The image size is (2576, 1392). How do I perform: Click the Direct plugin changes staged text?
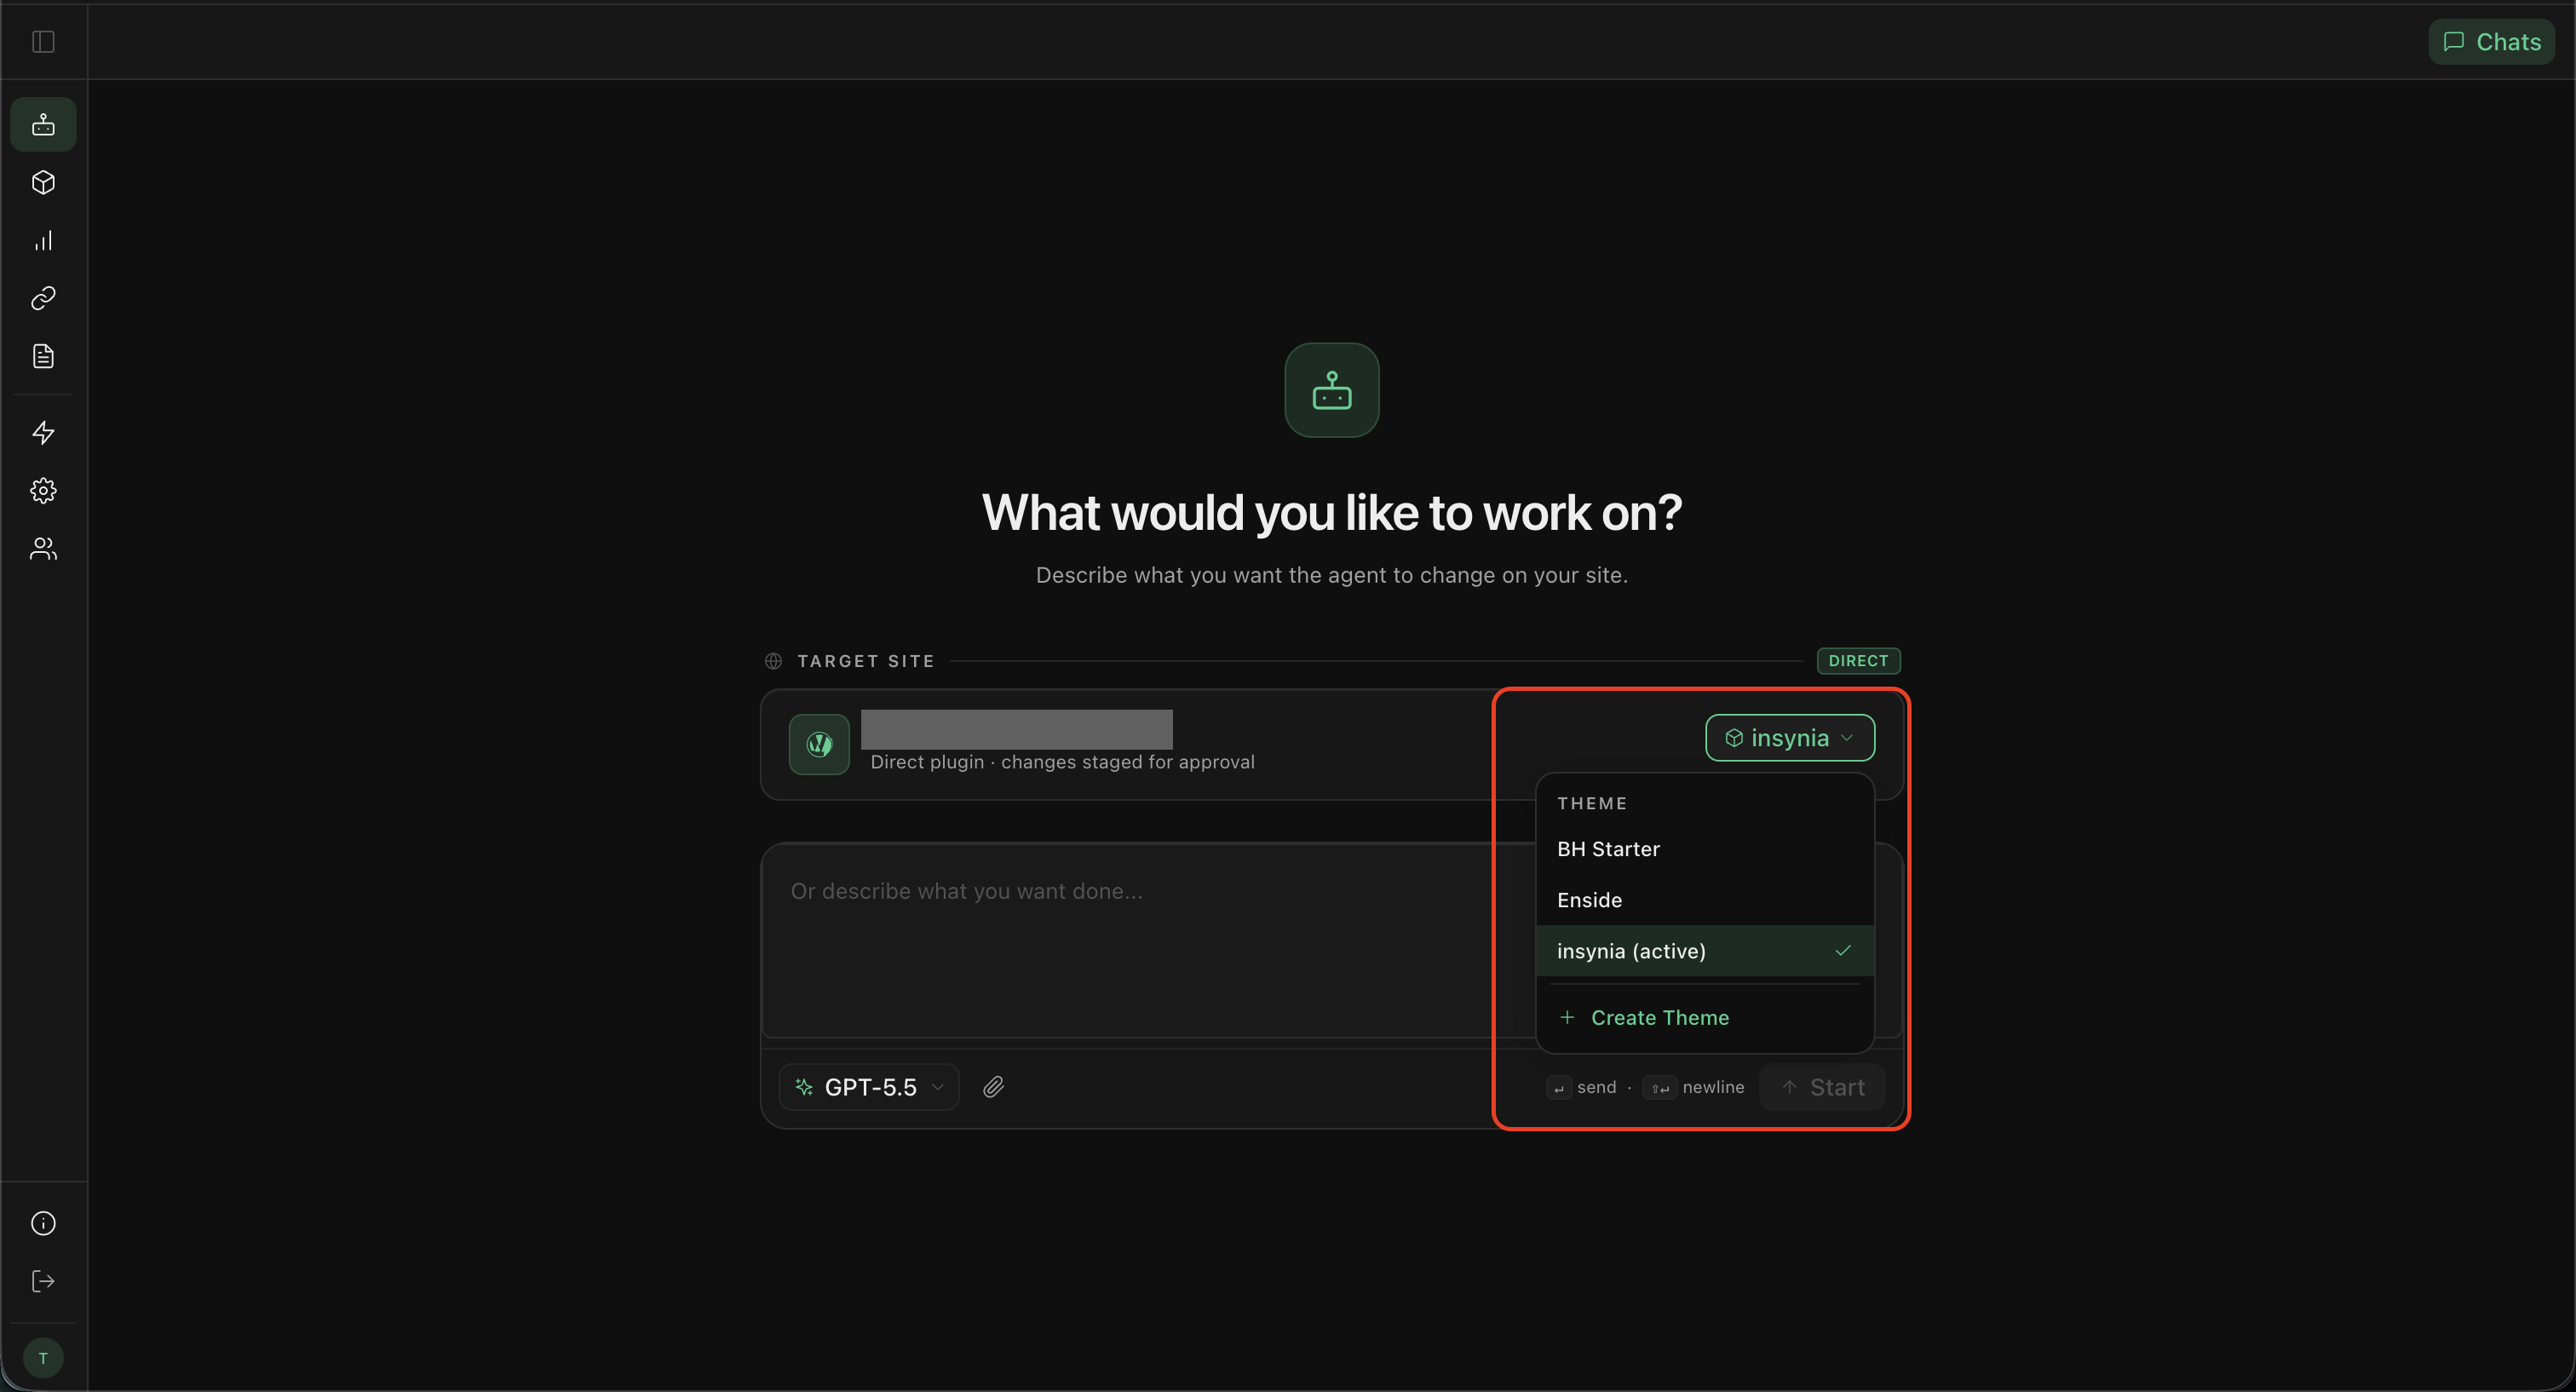[x=1062, y=762]
